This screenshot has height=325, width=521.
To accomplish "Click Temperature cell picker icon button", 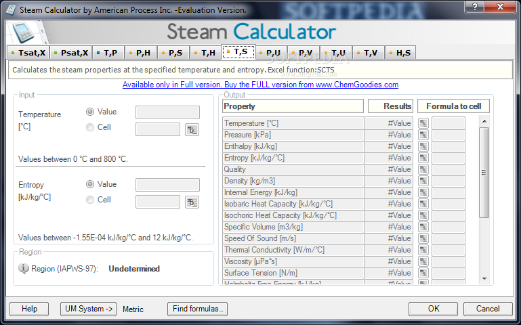I will pyautogui.click(x=192, y=130).
